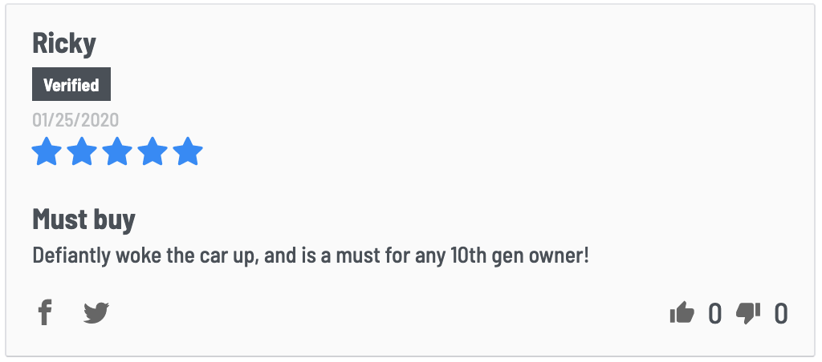Click the third blue rating star

[117, 151]
